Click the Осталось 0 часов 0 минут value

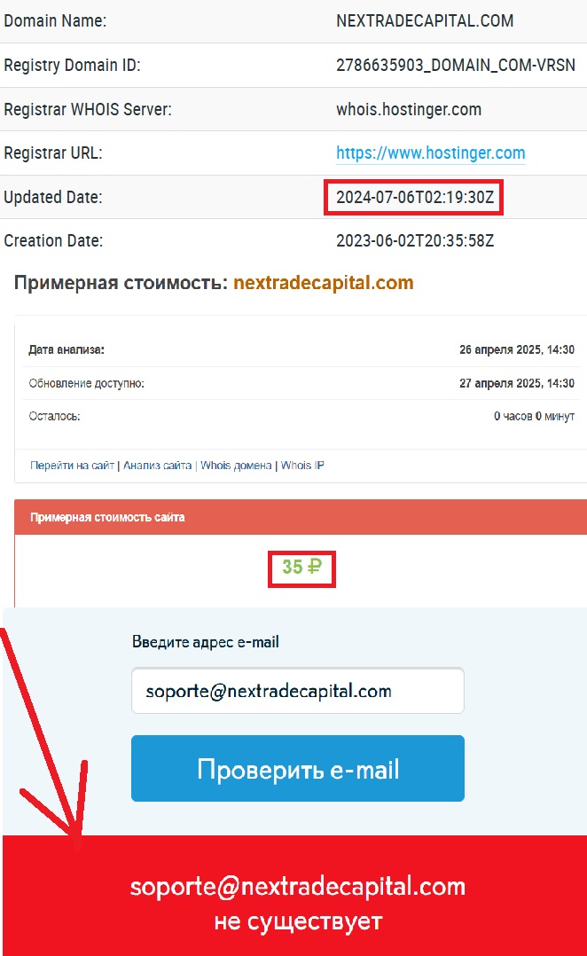pos(534,417)
